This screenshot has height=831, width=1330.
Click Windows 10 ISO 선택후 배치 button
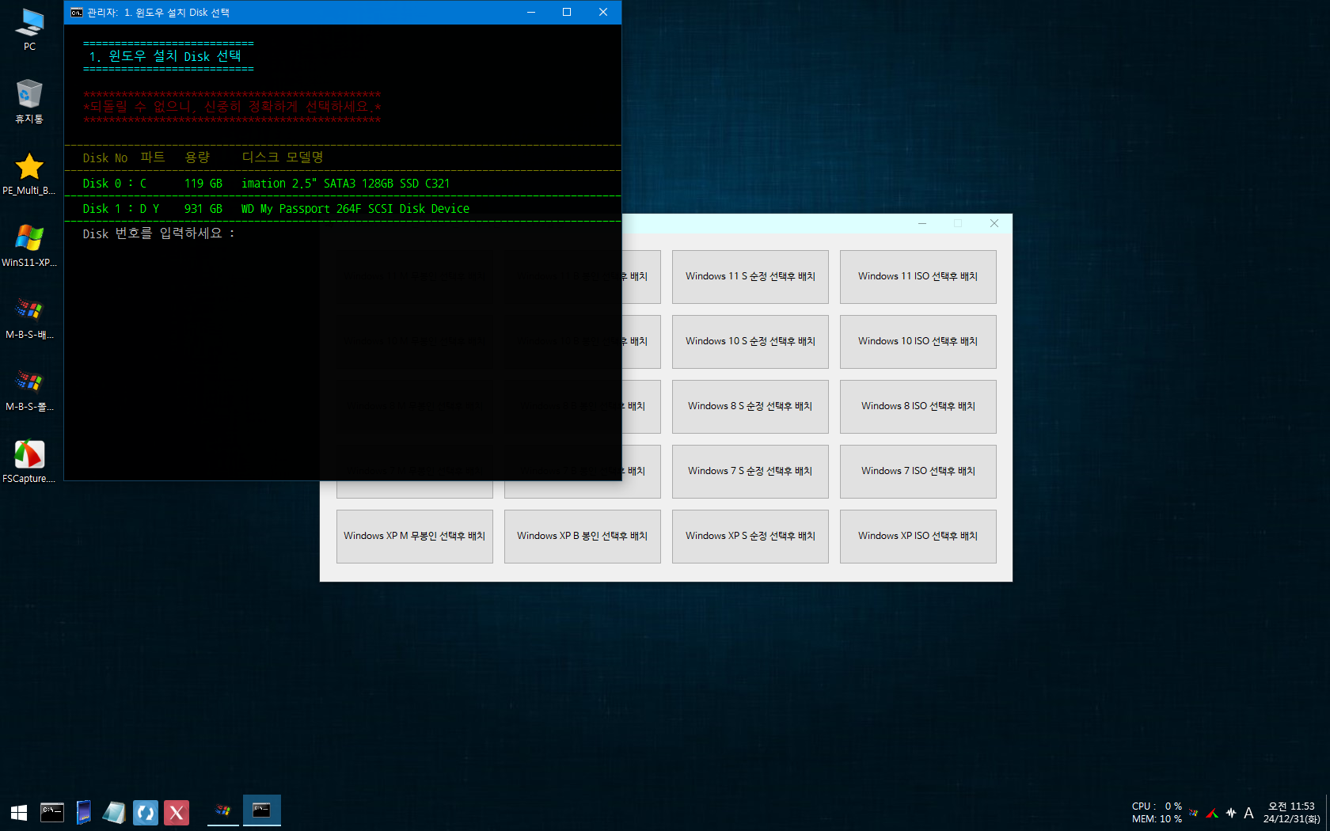918,342
